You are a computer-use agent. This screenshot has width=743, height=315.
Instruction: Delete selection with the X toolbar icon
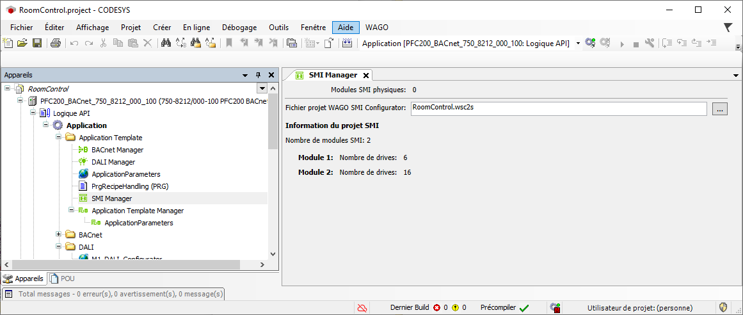[x=147, y=43]
